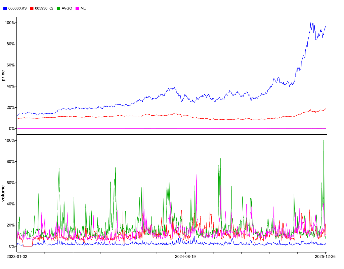Click the 2025-12-26 end date label

(325, 257)
